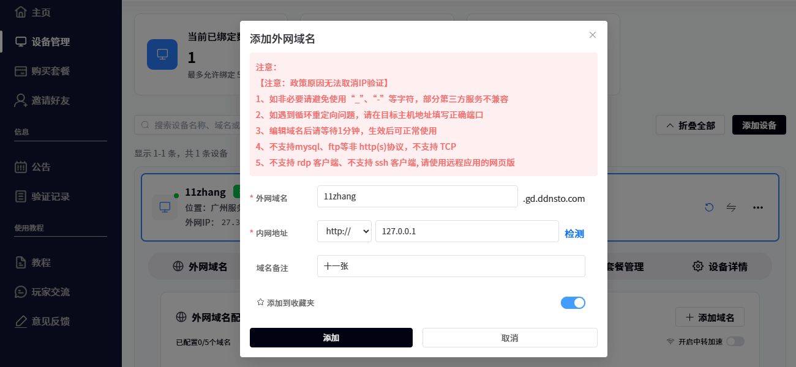Toggle the 开启中转加速 switch
The width and height of the screenshot is (796, 367).
pos(735,341)
